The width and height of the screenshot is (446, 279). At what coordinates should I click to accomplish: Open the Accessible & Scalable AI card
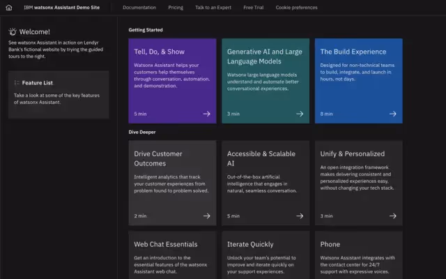(x=266, y=183)
